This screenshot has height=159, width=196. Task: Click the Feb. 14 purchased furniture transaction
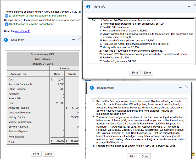pos(124,31)
